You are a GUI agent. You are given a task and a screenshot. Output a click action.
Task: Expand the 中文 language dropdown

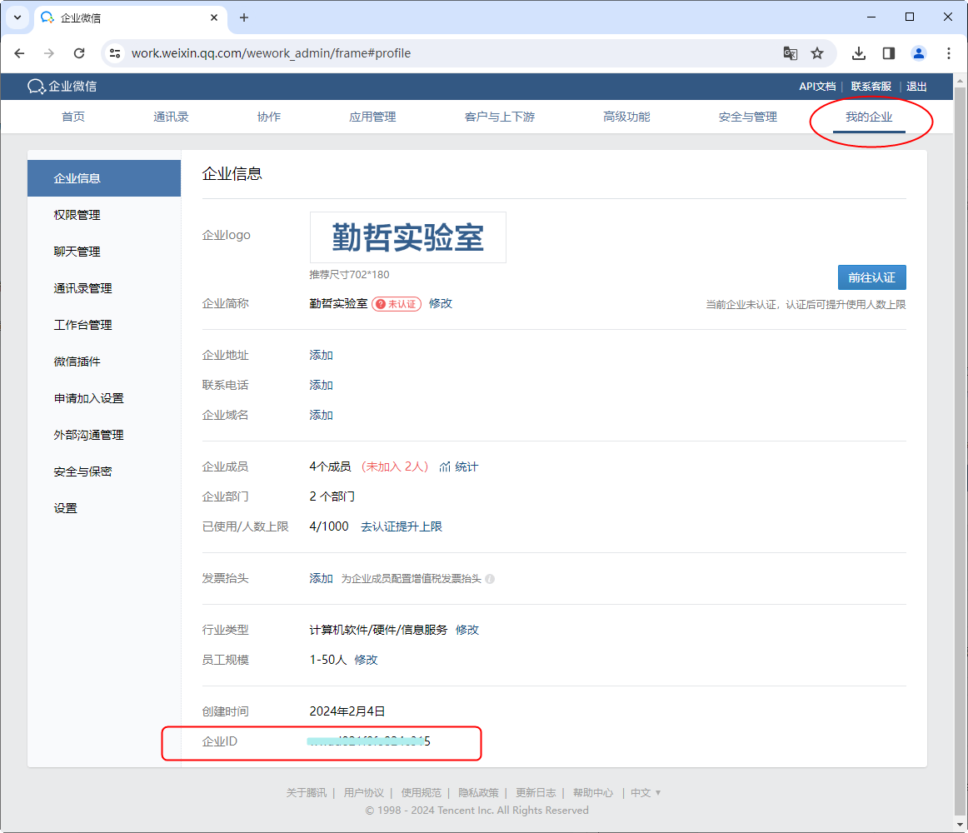tap(646, 793)
